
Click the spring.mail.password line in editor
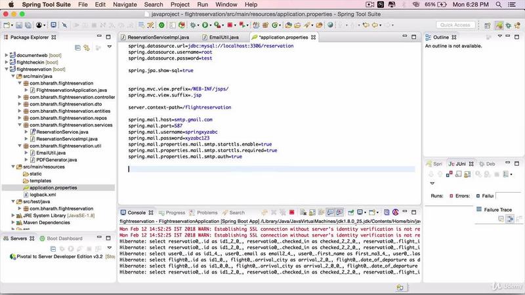click(169, 138)
